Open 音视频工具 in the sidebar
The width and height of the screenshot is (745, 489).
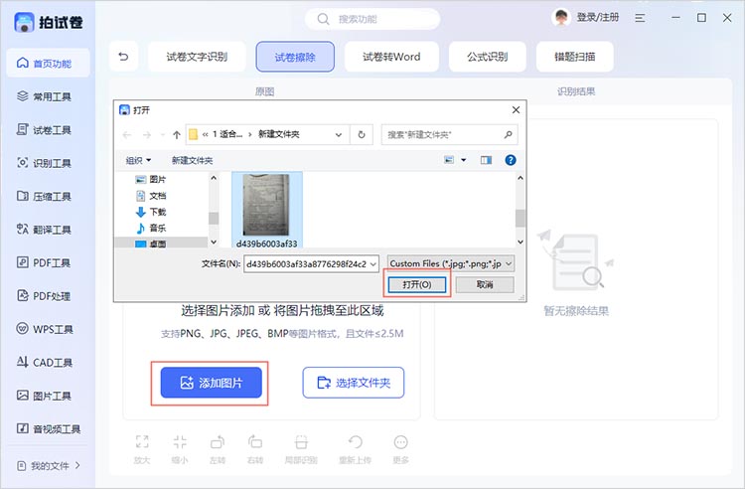point(49,428)
